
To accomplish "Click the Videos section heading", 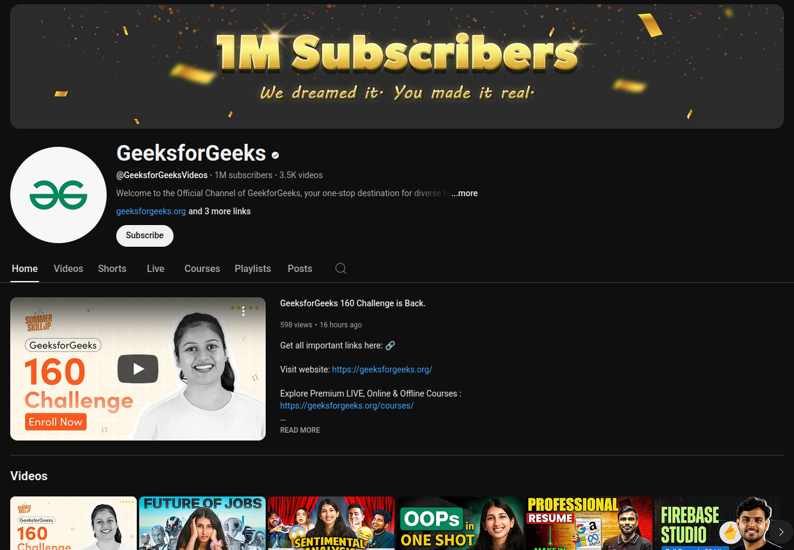I will [x=29, y=476].
